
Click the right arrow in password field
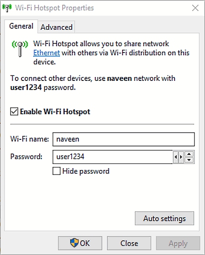(181, 157)
